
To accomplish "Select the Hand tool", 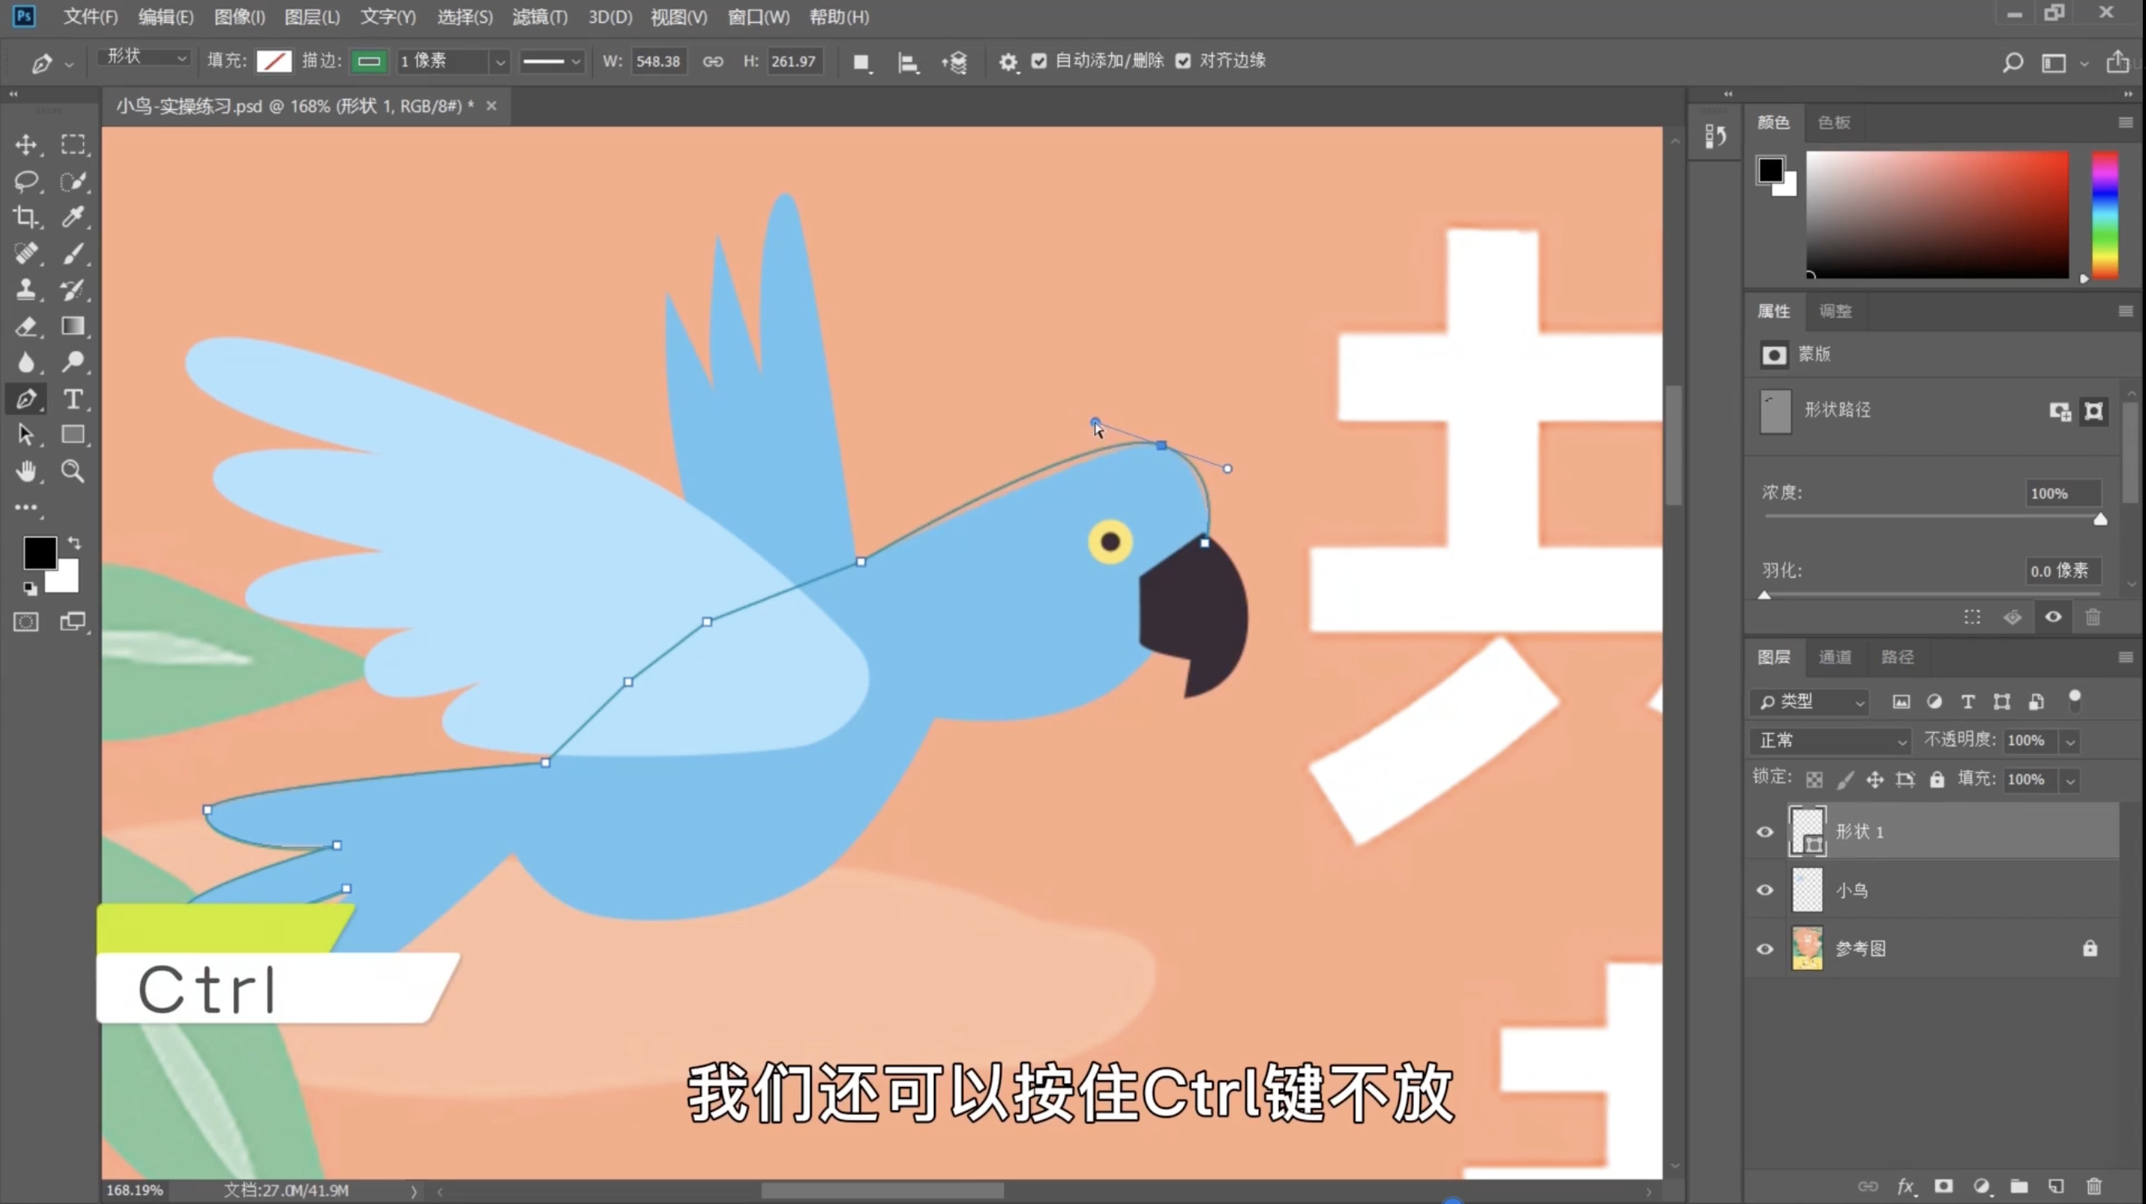I will coord(26,472).
